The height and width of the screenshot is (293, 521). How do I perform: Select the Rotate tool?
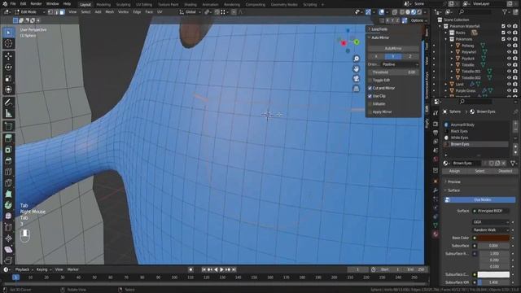coord(8,68)
